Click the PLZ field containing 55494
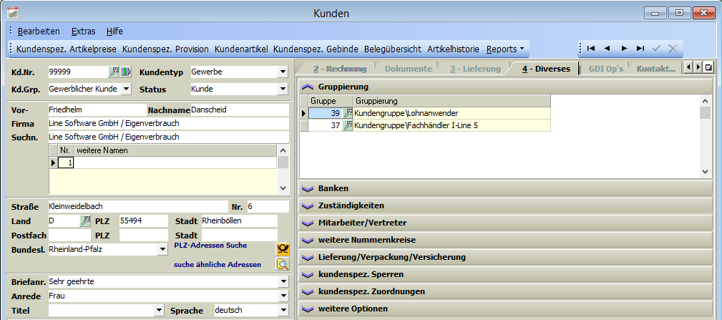This screenshot has width=722, height=320. click(x=143, y=221)
